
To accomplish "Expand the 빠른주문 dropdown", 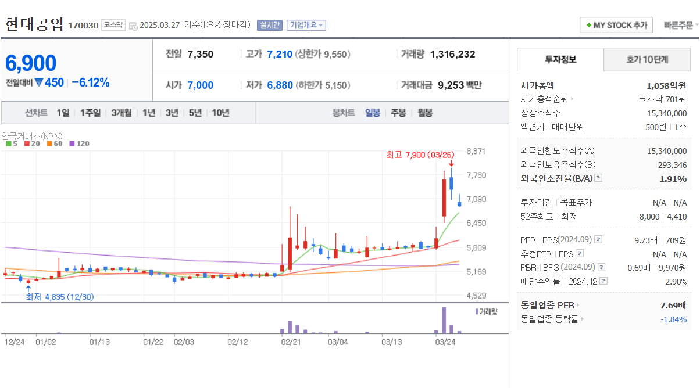I will pyautogui.click(x=681, y=25).
